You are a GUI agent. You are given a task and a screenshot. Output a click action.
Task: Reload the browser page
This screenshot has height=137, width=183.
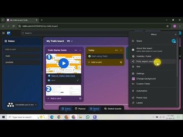(13, 26)
